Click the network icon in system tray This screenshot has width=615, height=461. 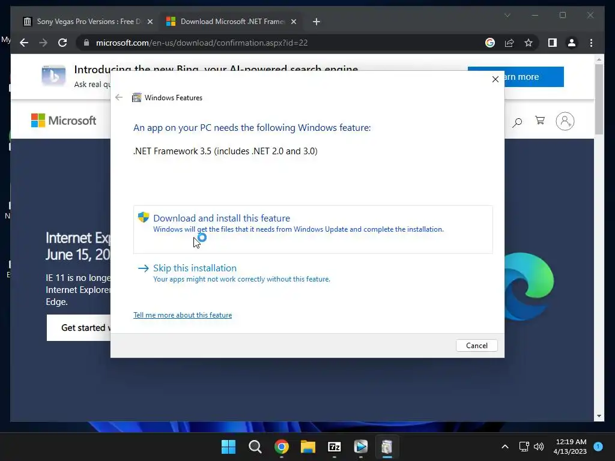point(524,447)
